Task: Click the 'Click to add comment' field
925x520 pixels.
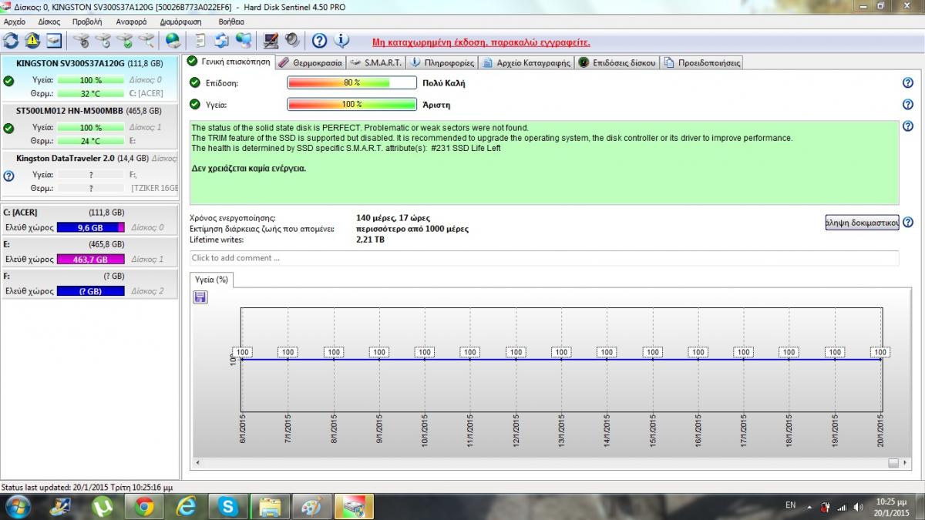Action: [x=544, y=258]
